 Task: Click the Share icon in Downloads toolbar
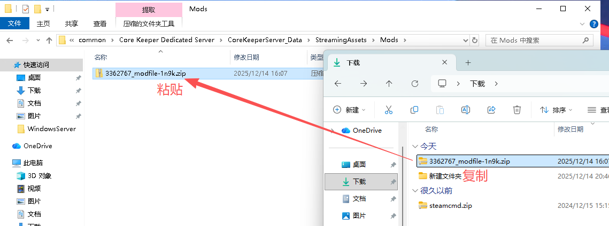point(491,110)
